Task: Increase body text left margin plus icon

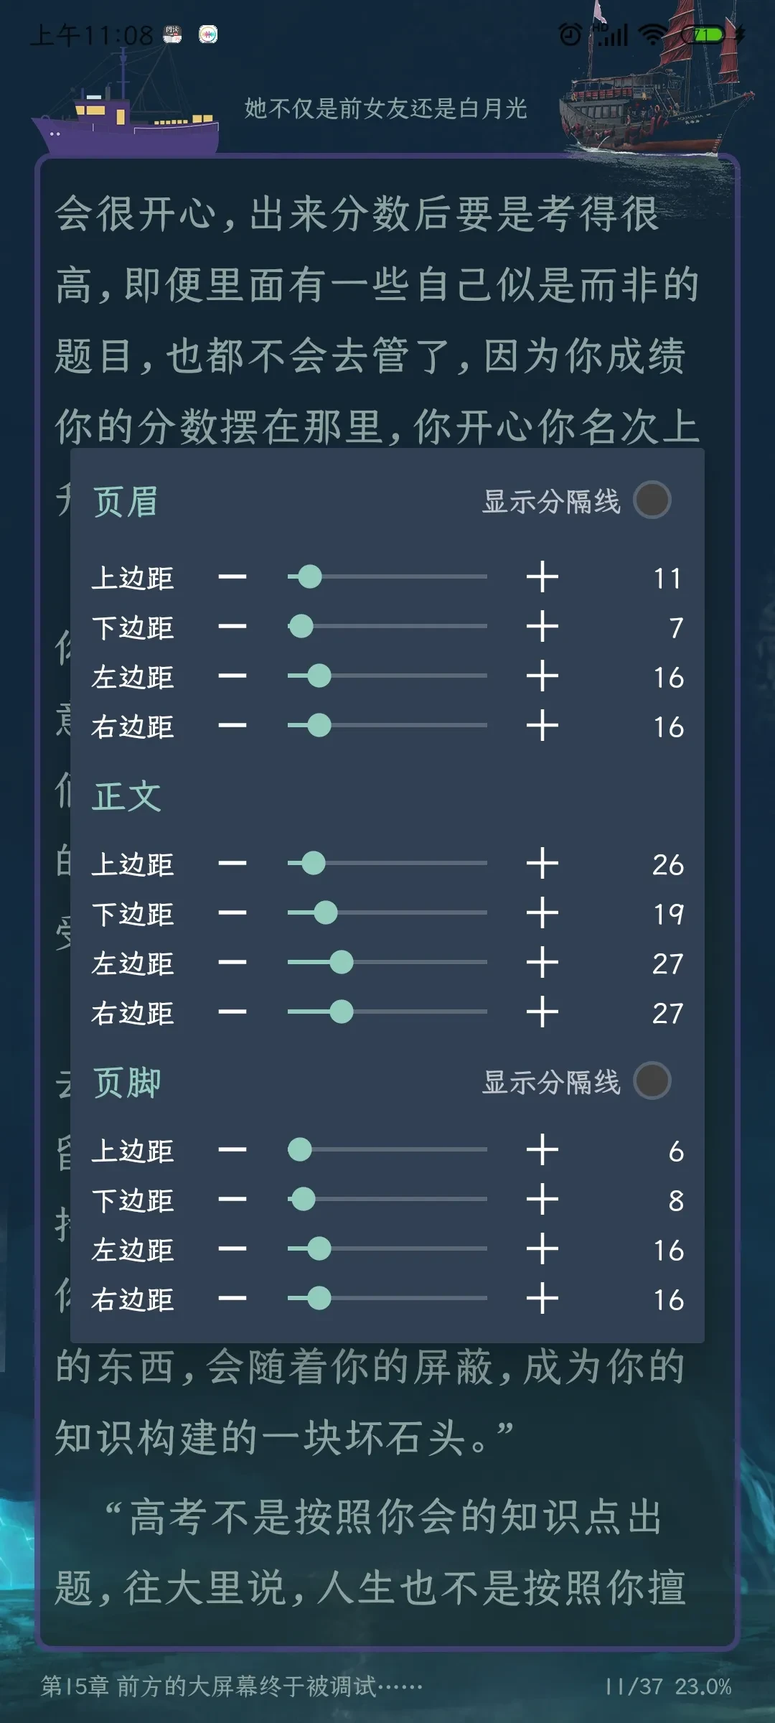Action: [542, 963]
